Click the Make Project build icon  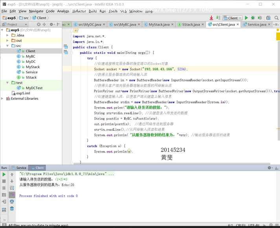click(218, 18)
